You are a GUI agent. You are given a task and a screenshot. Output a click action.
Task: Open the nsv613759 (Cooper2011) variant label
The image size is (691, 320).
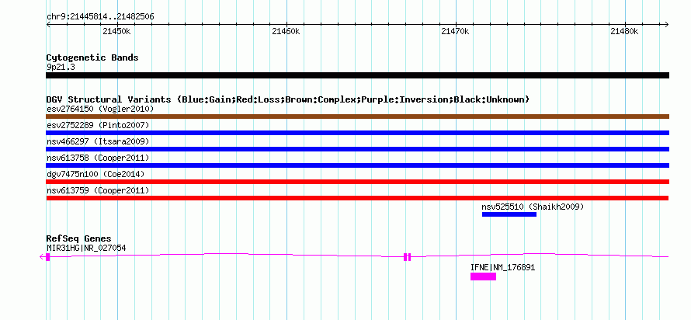pyautogui.click(x=98, y=190)
